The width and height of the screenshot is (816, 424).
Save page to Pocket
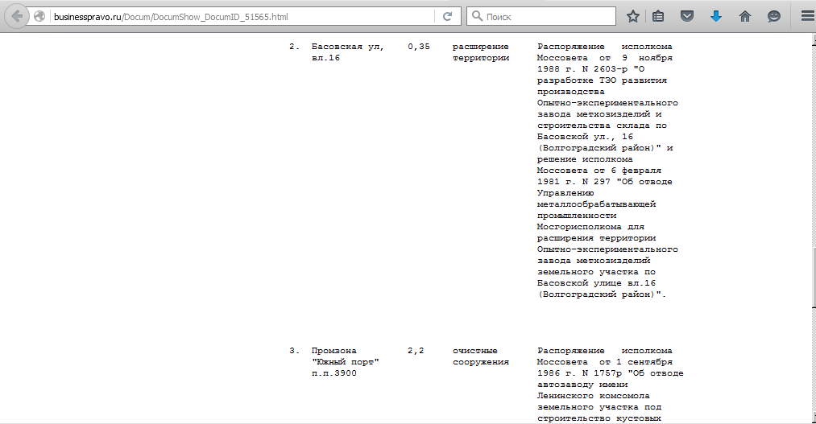pyautogui.click(x=686, y=16)
